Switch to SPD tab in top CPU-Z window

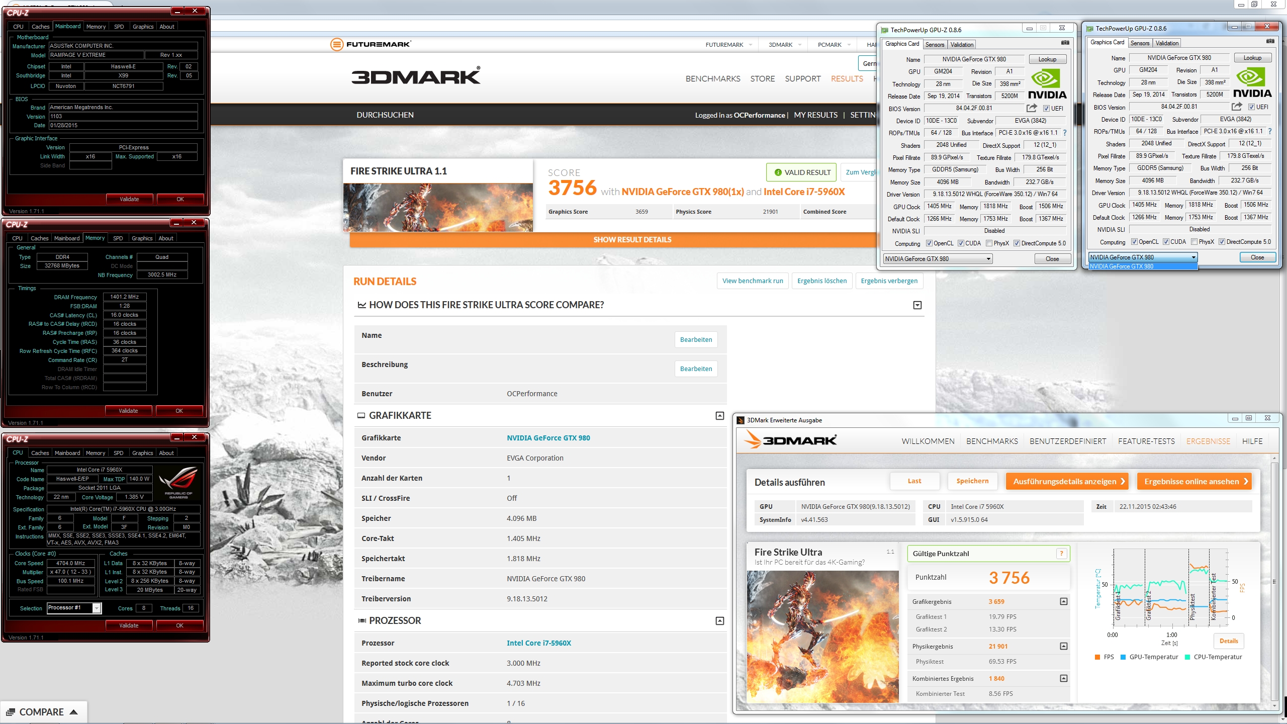(119, 27)
